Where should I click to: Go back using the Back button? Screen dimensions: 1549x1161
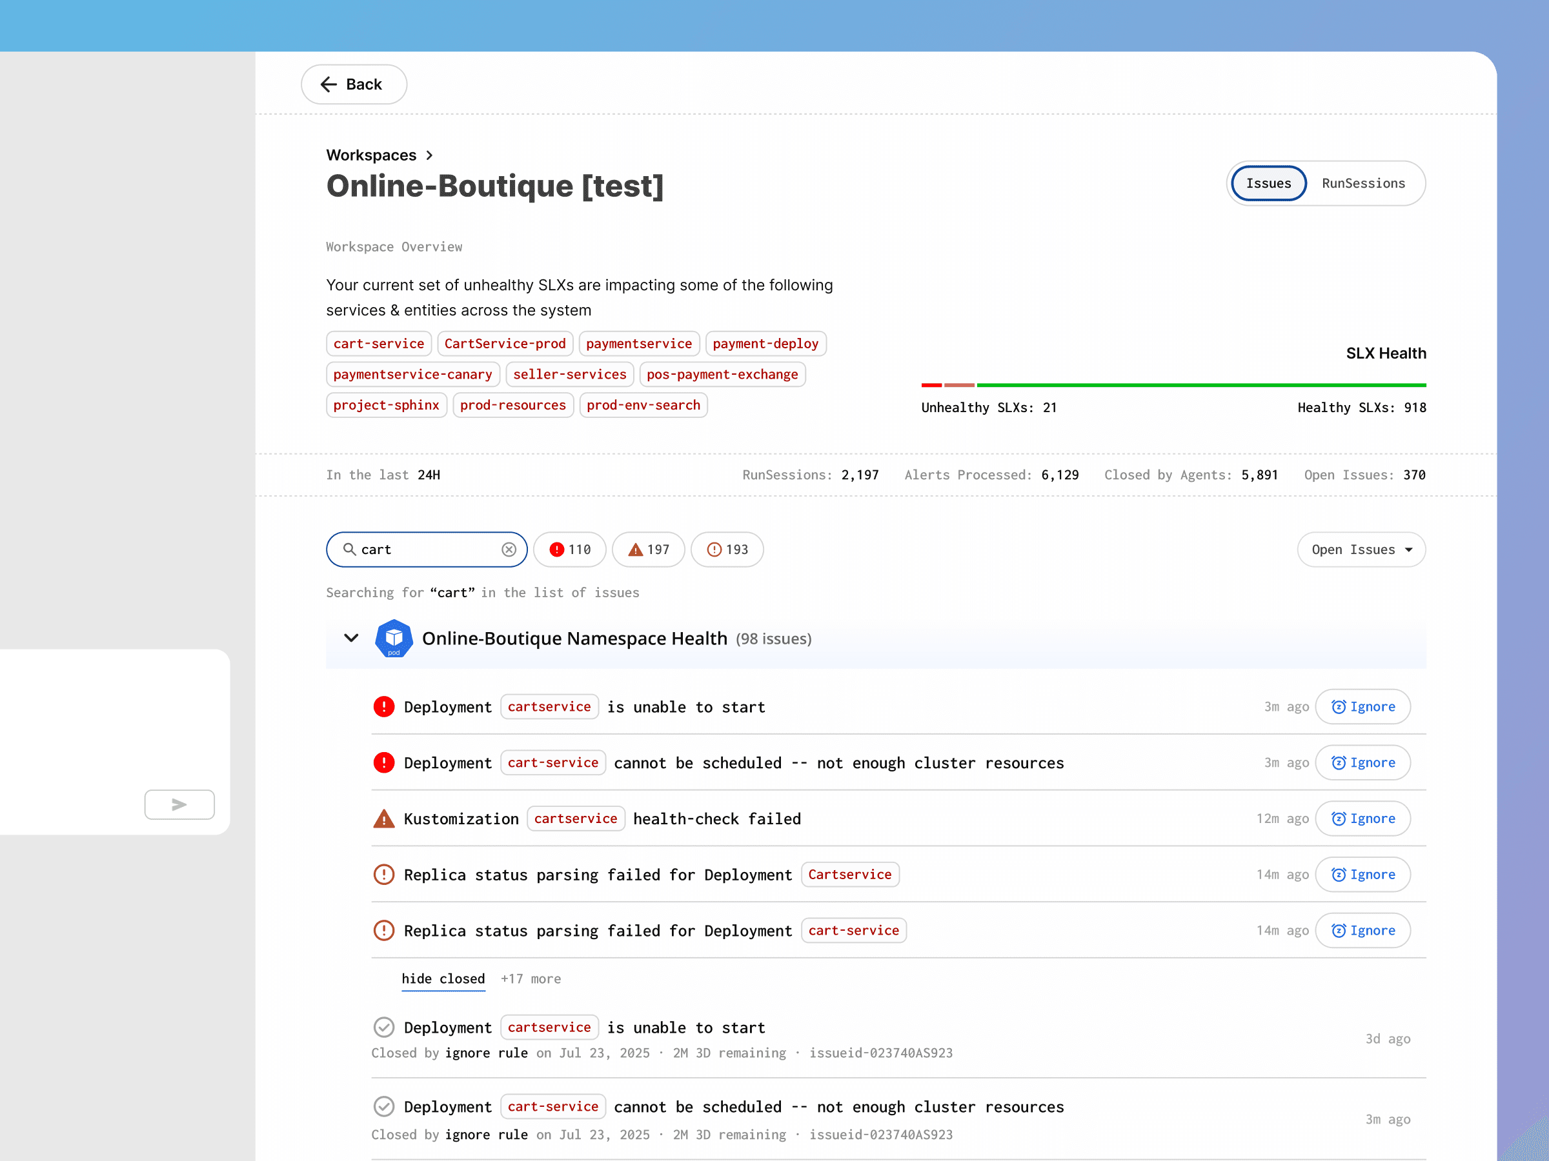[354, 84]
